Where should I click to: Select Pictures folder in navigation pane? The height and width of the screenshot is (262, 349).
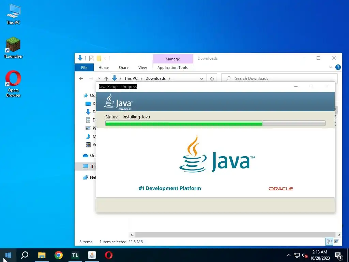91,128
